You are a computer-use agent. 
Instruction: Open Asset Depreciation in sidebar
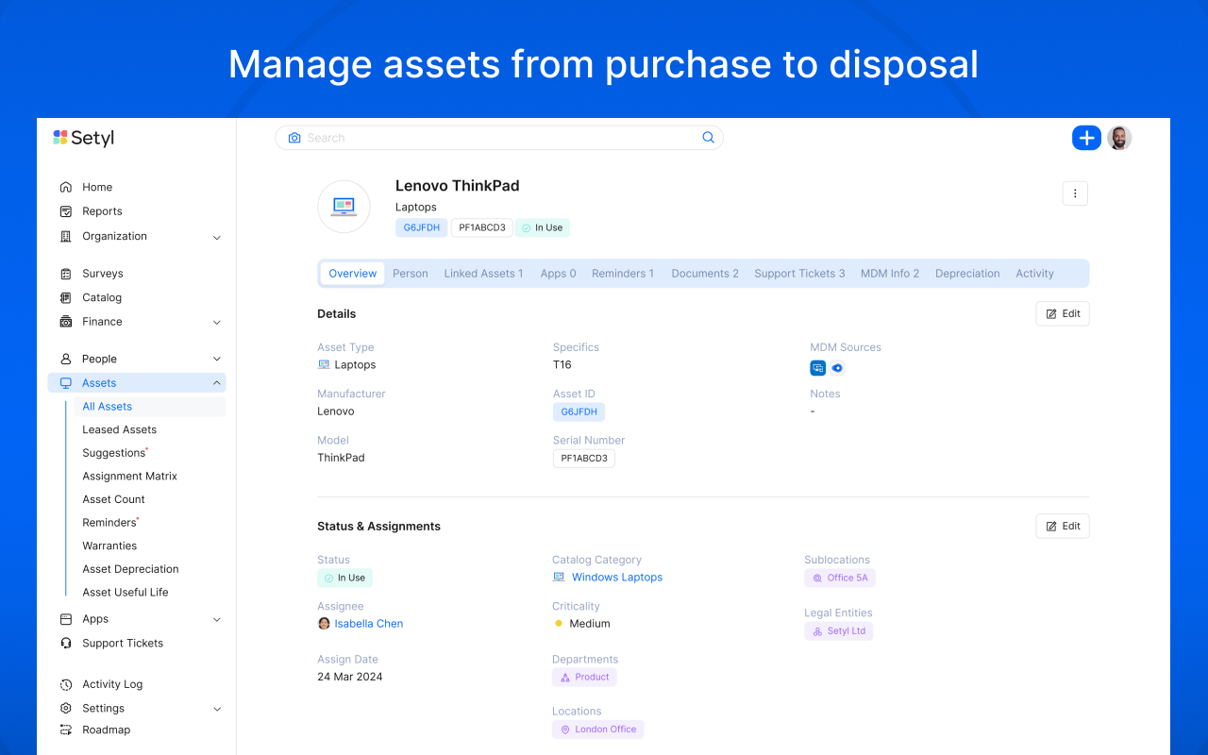[130, 569]
